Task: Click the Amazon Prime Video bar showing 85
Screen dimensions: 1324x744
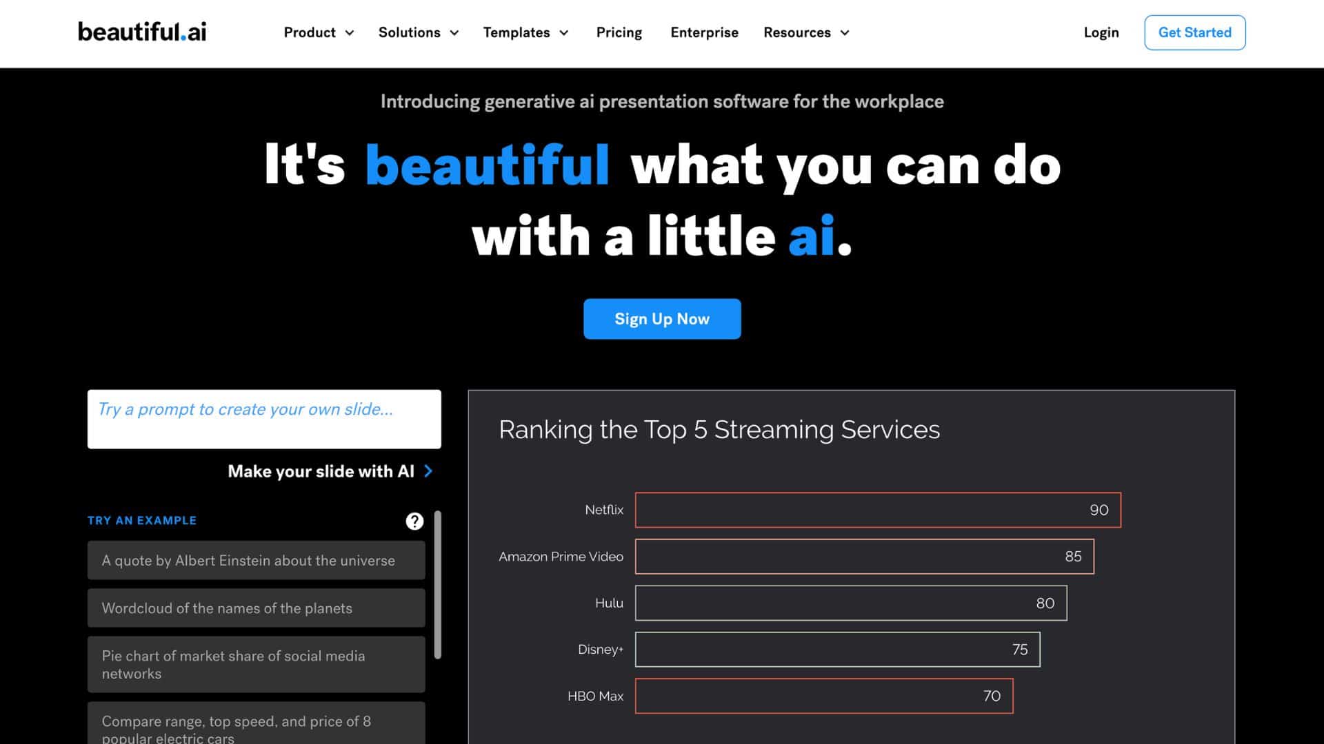Action: click(x=865, y=557)
